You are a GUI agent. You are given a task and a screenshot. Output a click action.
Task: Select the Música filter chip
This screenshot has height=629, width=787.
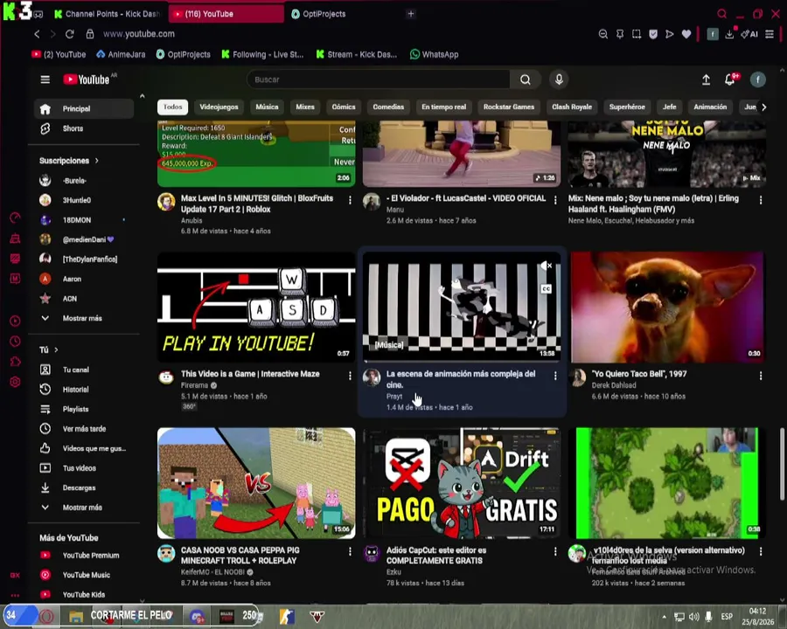(x=267, y=107)
